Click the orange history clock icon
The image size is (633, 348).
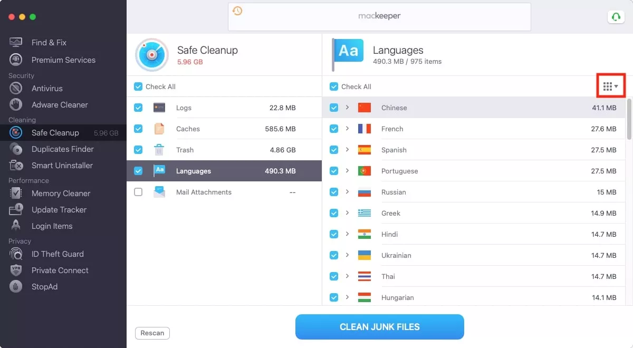237,11
